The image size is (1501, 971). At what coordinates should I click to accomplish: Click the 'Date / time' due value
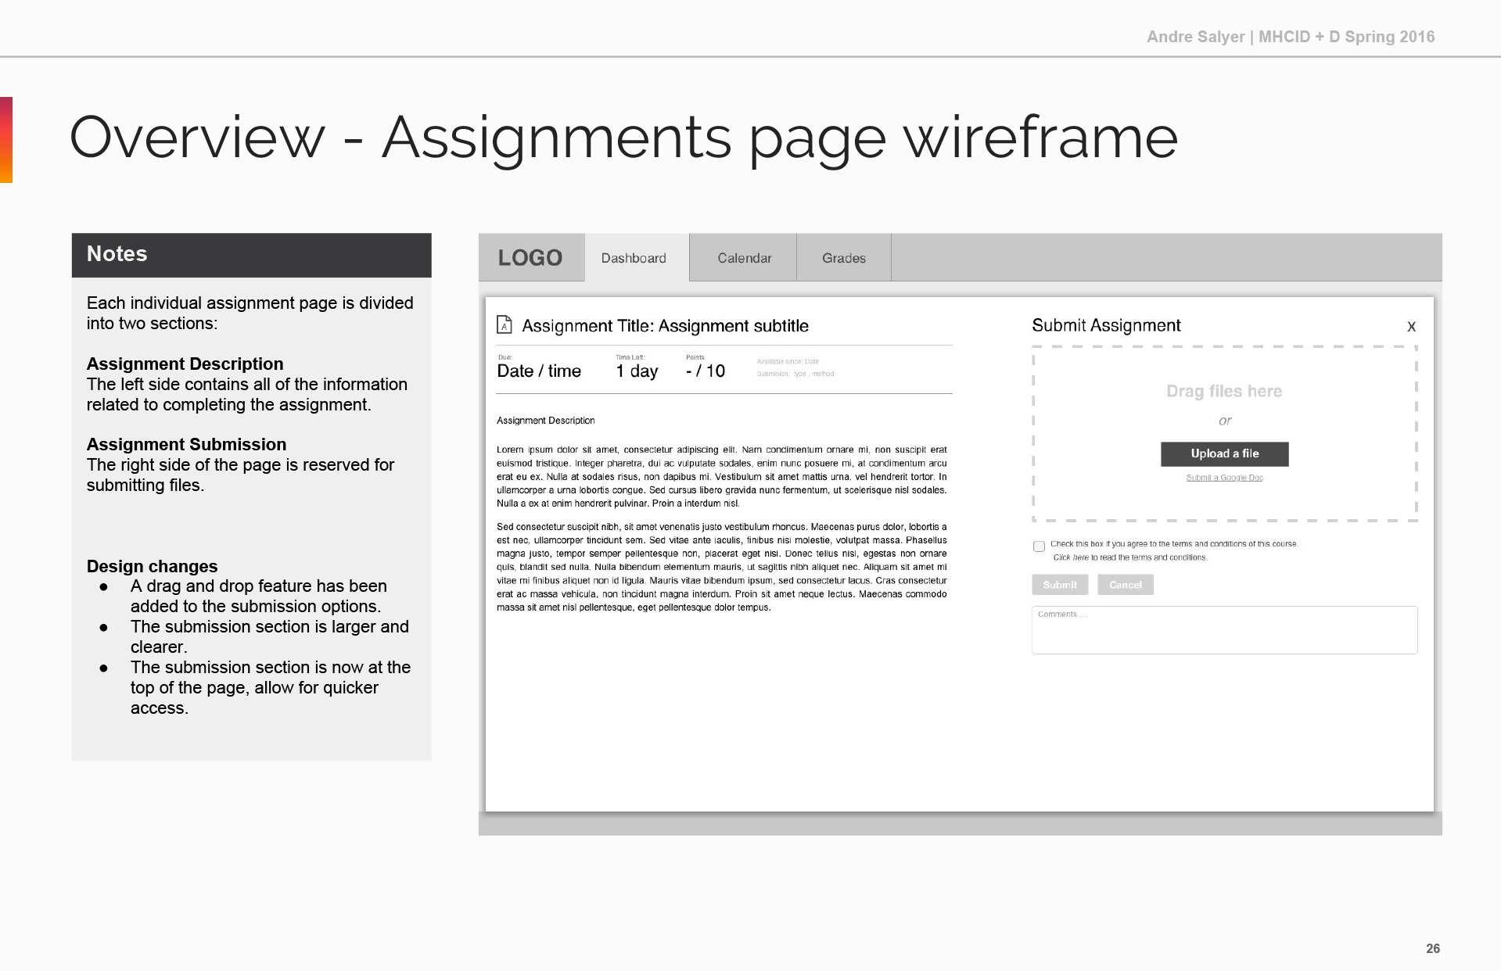click(x=539, y=371)
